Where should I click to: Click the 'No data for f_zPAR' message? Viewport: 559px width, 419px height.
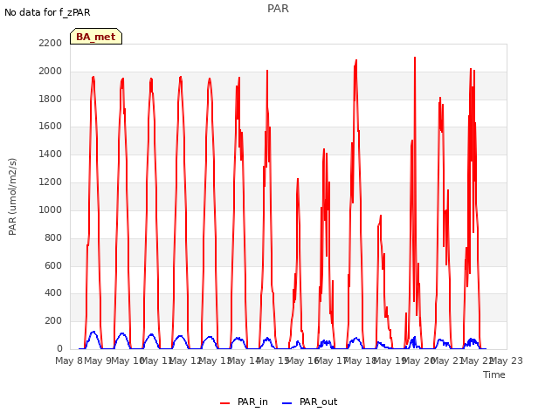[47, 12]
